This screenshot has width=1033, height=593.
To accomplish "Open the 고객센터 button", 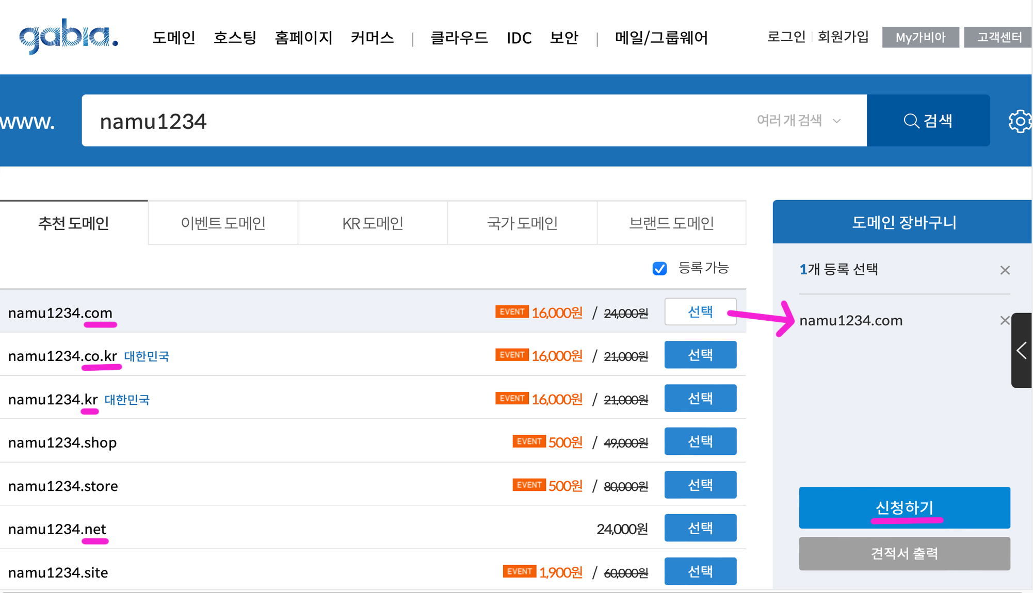I will tap(998, 37).
